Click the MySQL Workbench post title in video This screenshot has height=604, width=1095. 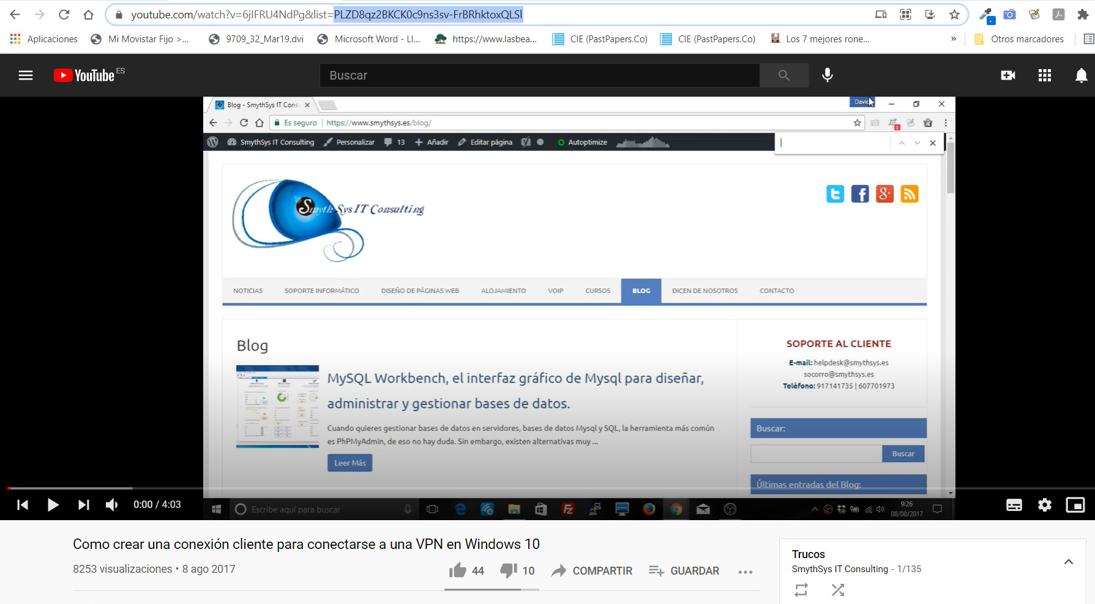[515, 390]
